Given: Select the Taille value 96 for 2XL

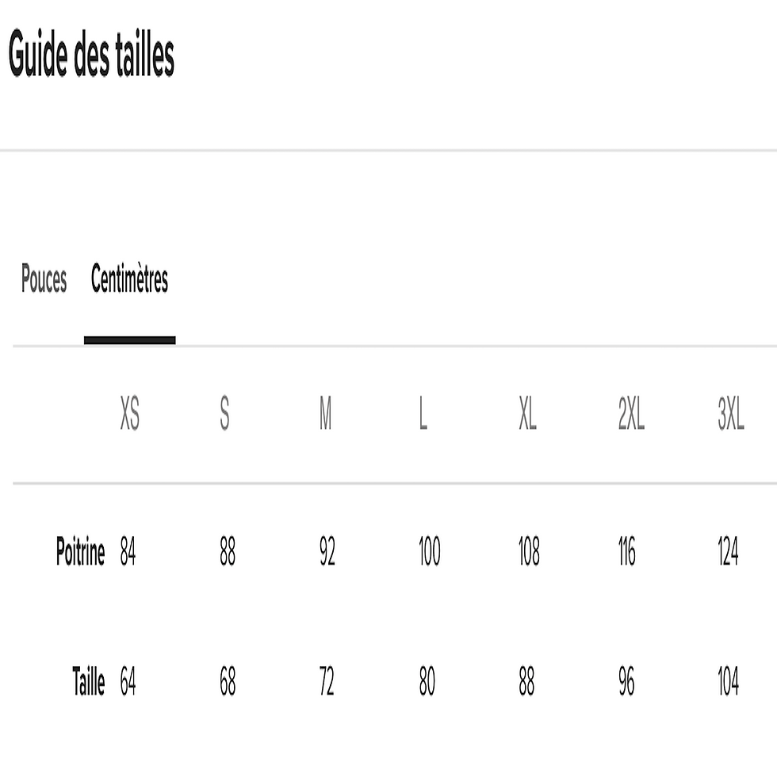Looking at the screenshot, I should 626,681.
